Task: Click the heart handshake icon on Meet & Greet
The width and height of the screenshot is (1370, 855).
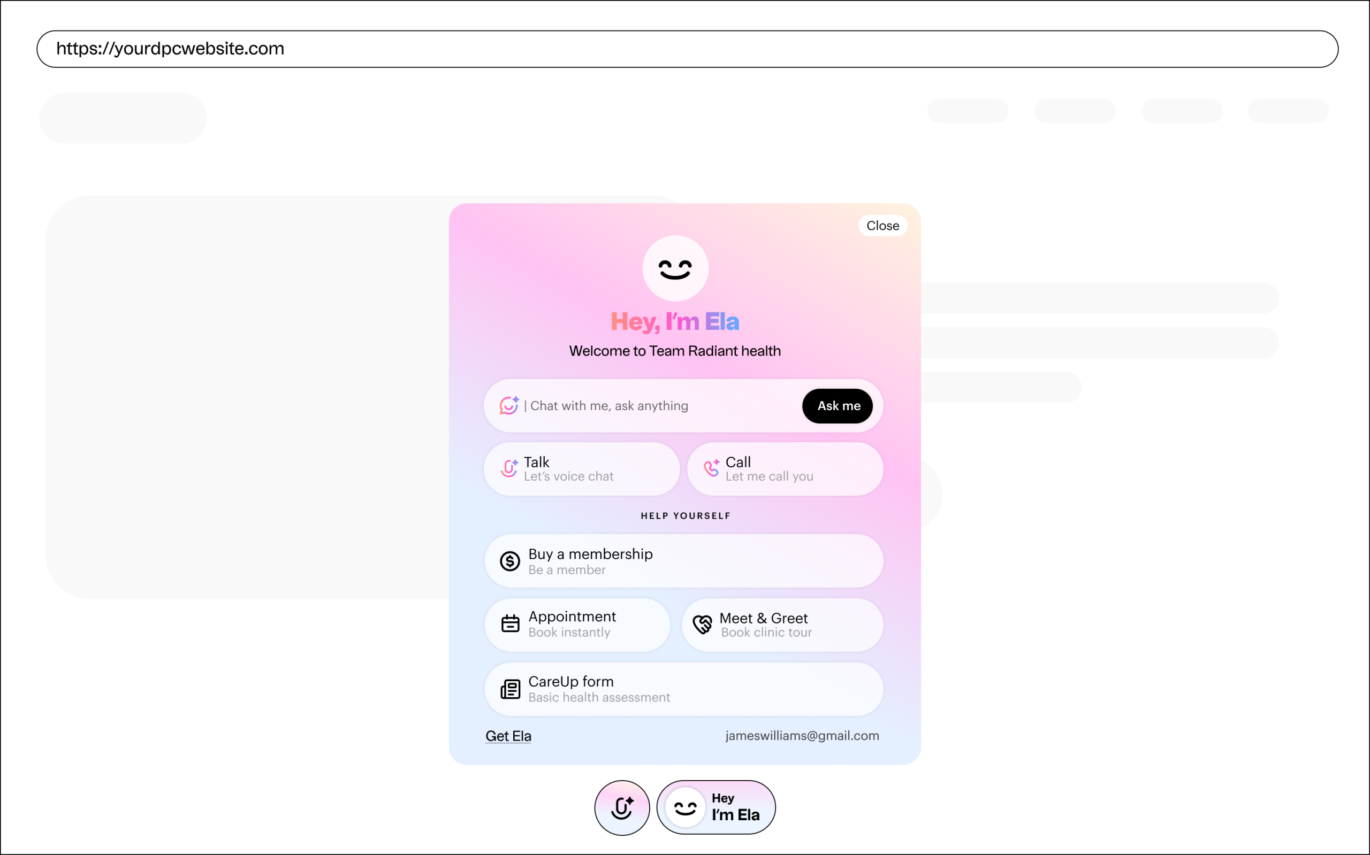Action: tap(702, 625)
